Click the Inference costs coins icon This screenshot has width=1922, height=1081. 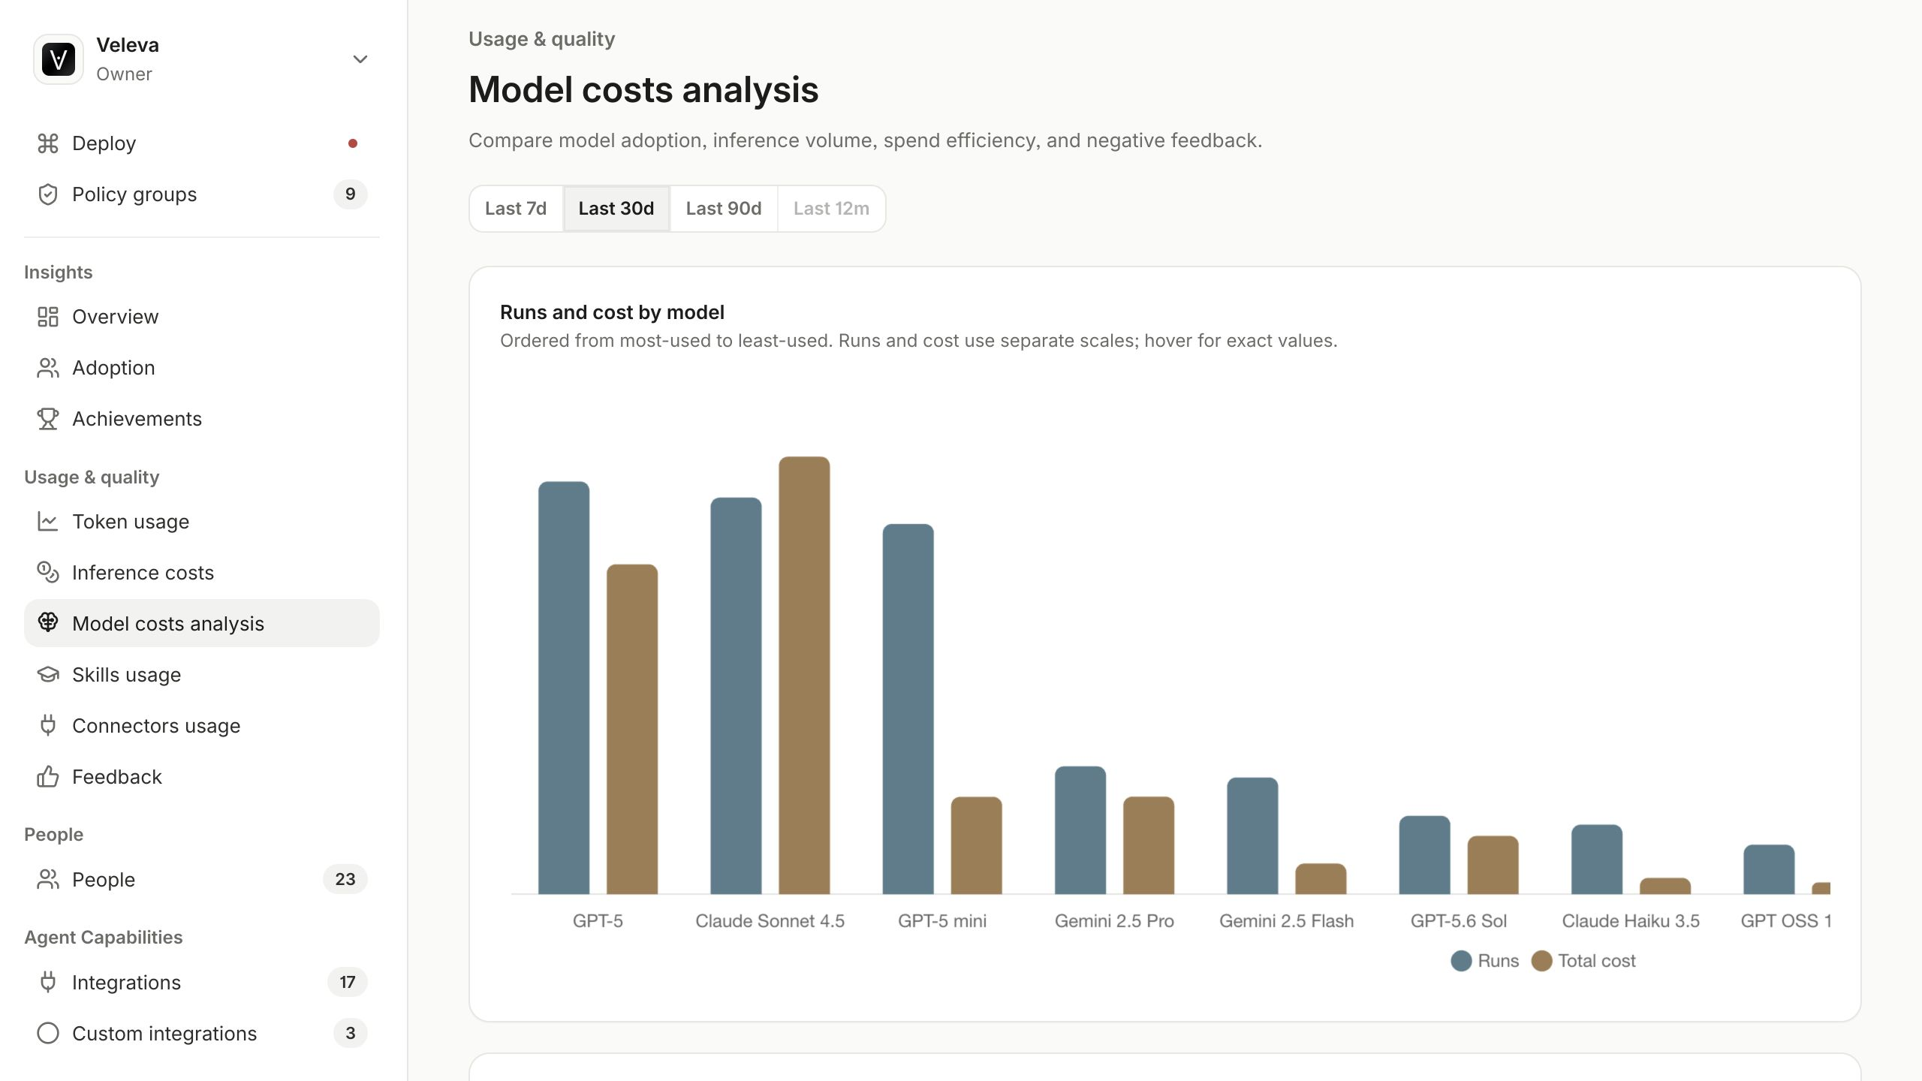[x=48, y=573]
